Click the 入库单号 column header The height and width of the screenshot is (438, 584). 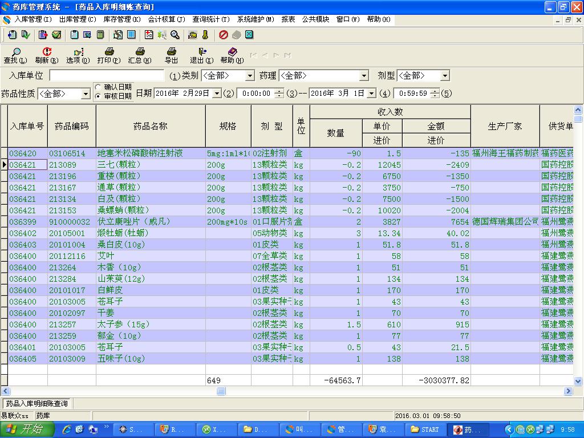pyautogui.click(x=27, y=126)
